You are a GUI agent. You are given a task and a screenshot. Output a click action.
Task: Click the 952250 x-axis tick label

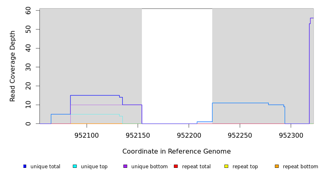240,135
